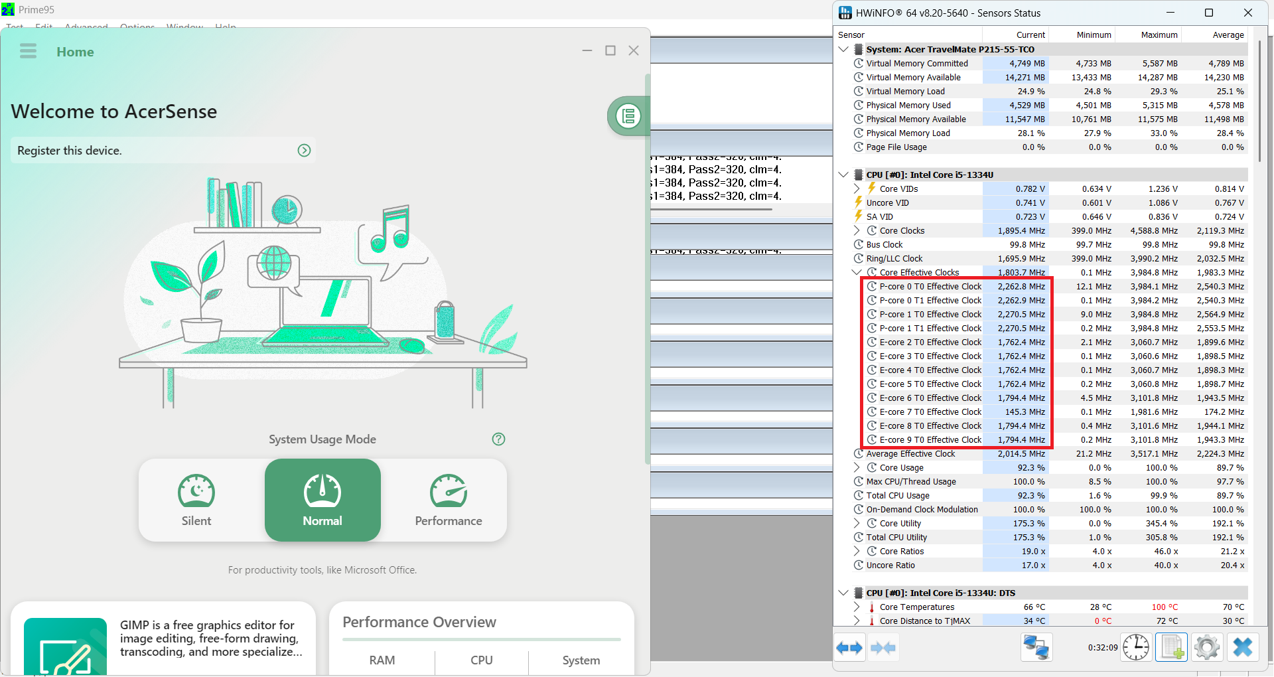Expand Core Distance to TjMAX row

point(857,621)
